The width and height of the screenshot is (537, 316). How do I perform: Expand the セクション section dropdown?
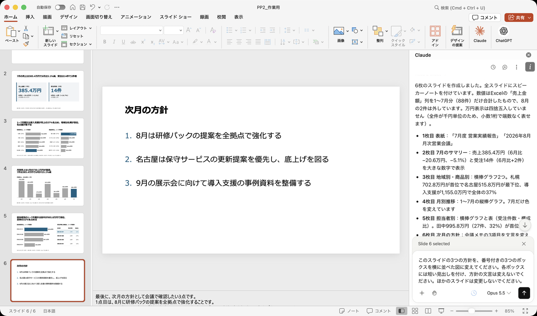77,44
